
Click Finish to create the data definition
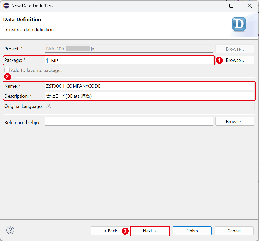coord(192,231)
